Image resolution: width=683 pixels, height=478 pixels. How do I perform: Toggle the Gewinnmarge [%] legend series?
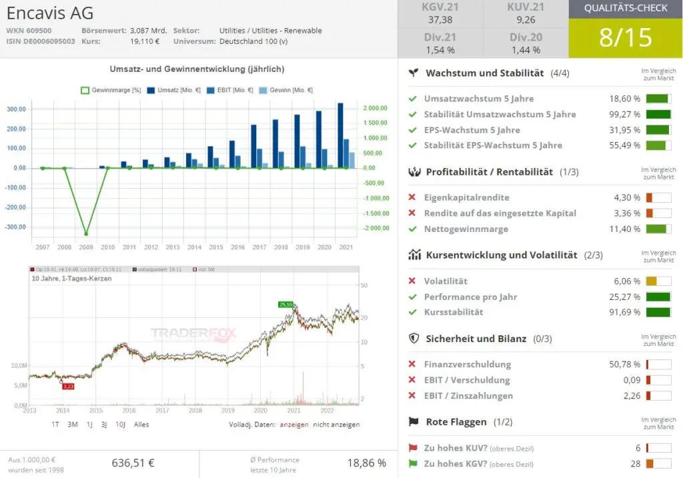click(111, 90)
